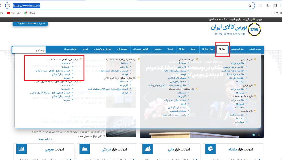Viewport: 282px width, 160px height.
Task: Click the bookmark star icon in address bar
Action: point(250,6)
